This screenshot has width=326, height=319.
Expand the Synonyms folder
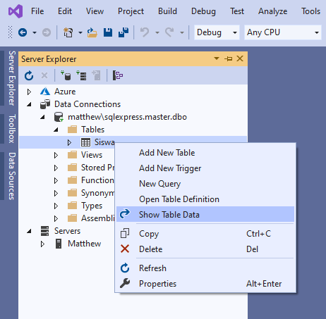pyautogui.click(x=56, y=193)
